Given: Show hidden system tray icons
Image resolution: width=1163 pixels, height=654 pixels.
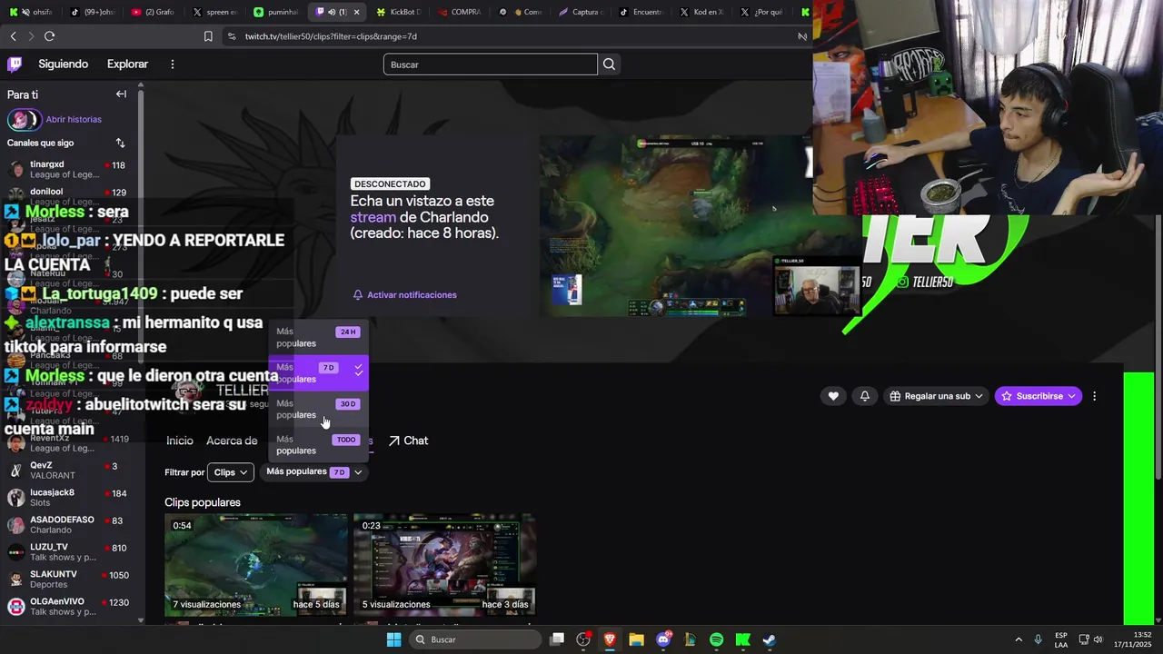Looking at the screenshot, I should point(1018,639).
